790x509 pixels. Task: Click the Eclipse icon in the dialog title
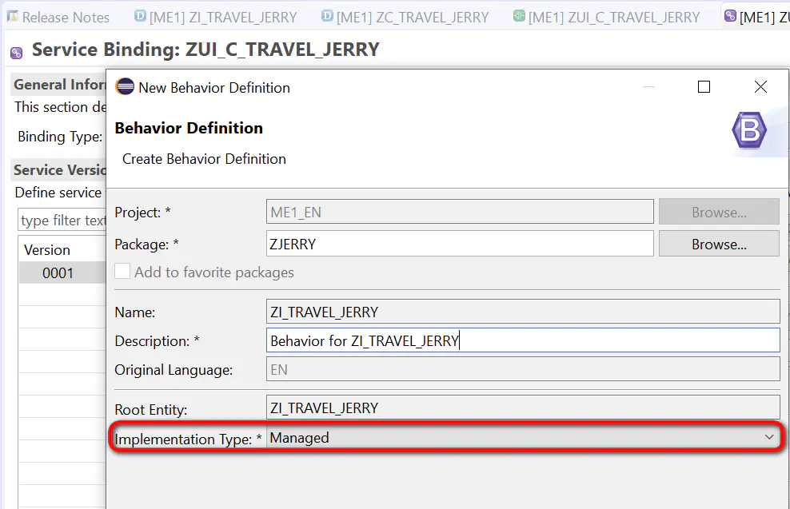[x=125, y=87]
